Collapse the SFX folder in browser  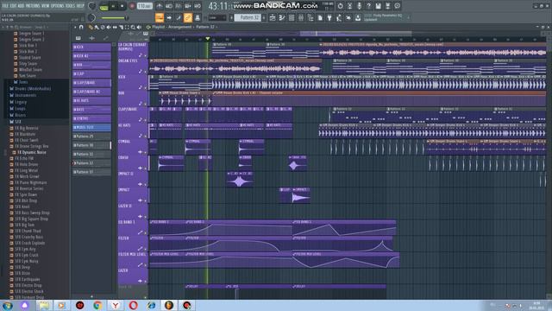(x=16, y=122)
